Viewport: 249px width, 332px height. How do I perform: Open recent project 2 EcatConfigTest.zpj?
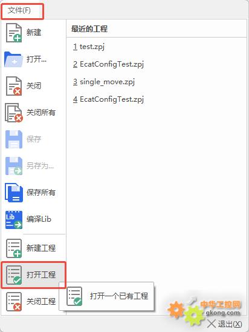click(x=108, y=64)
